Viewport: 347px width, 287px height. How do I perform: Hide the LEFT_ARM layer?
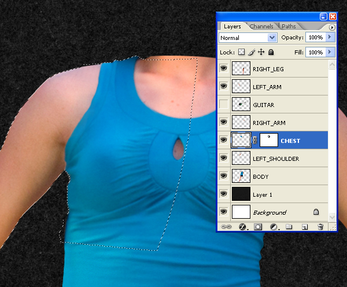[223, 86]
